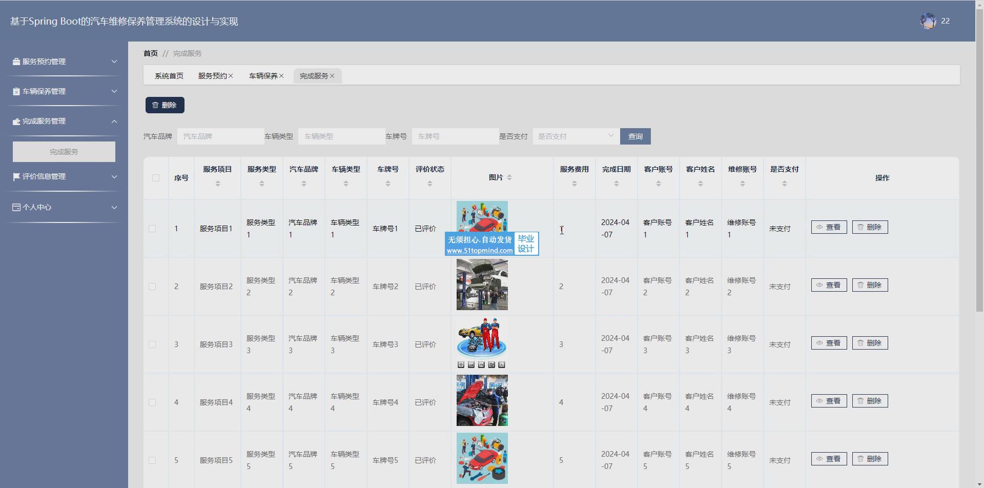Sort by 汽车品牌 column arrows
The height and width of the screenshot is (488, 984).
304,184
